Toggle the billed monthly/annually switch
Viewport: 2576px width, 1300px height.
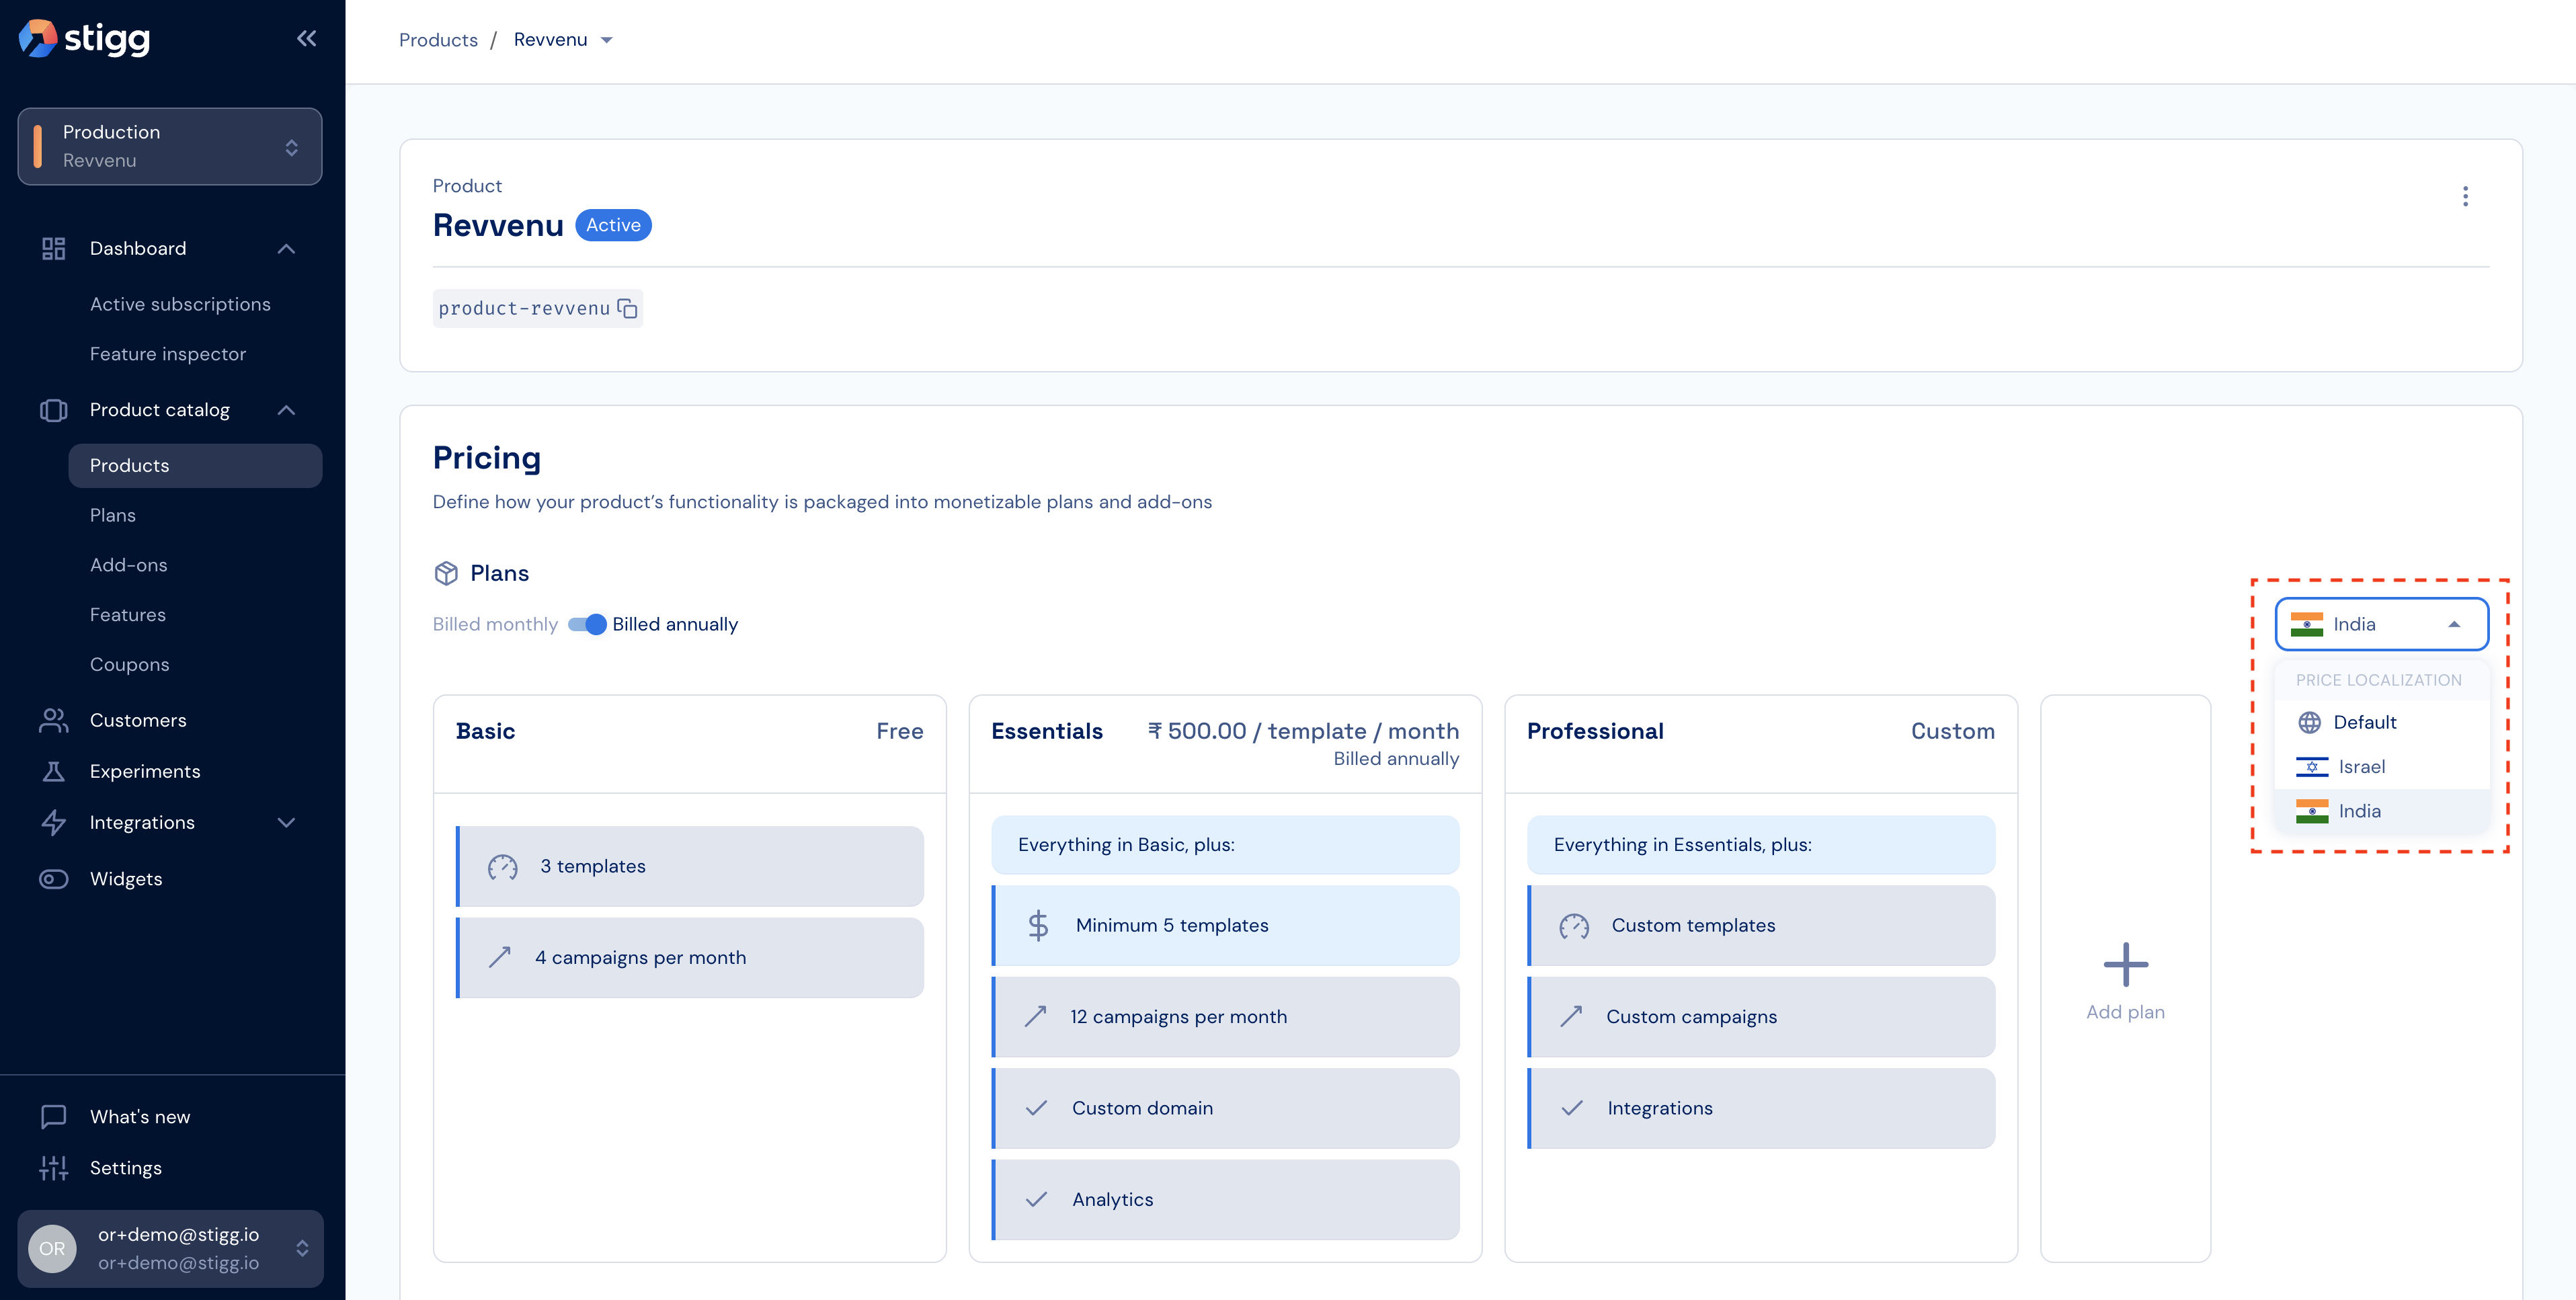pos(587,624)
